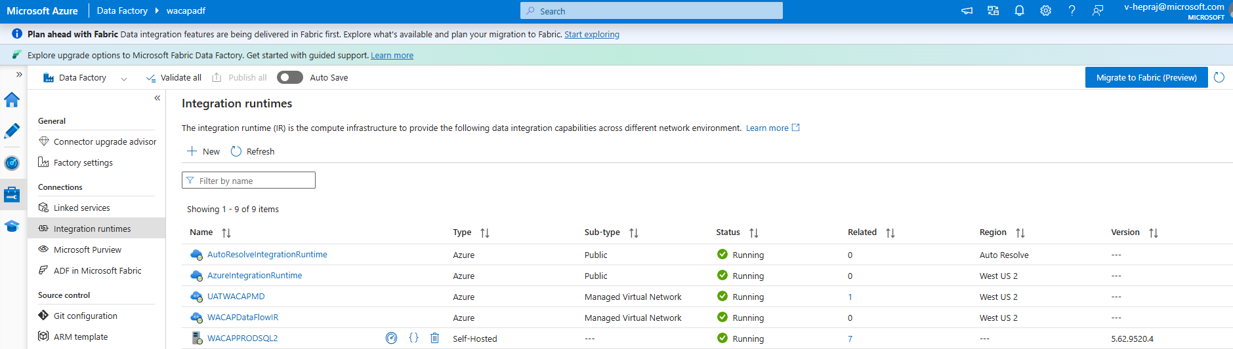Click the monitor icon for WACAPPRODSQL2
Screen dimensions: 1233x349
(392, 338)
